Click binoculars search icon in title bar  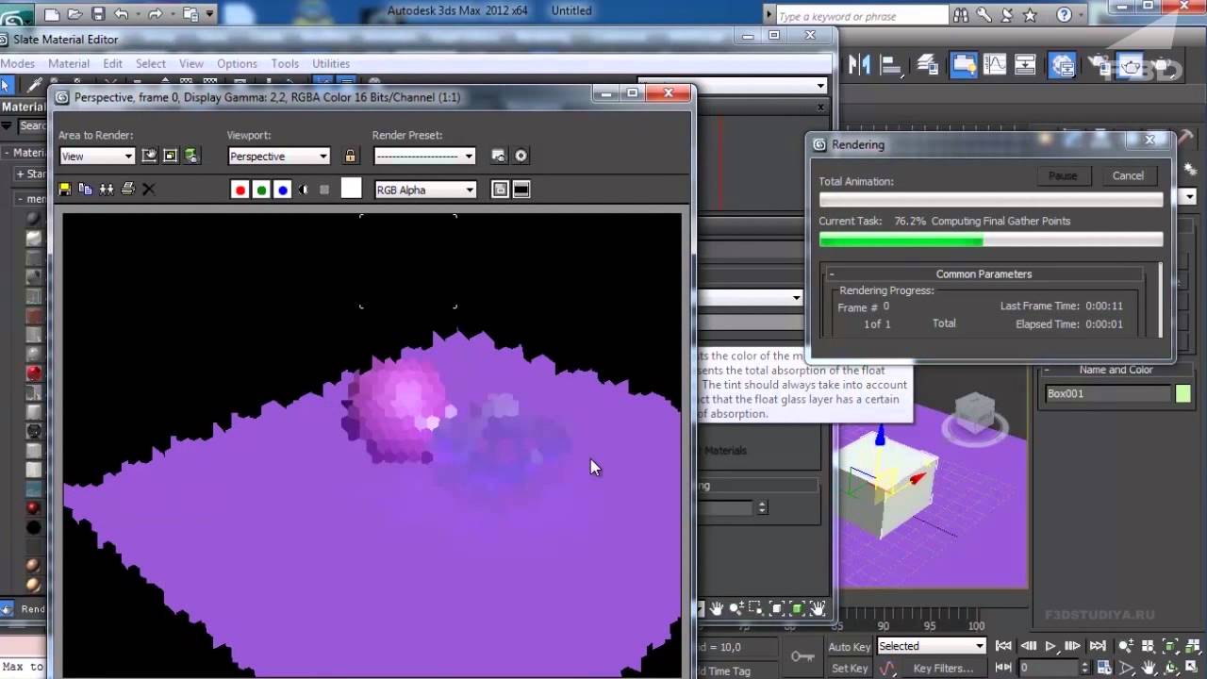coord(961,15)
